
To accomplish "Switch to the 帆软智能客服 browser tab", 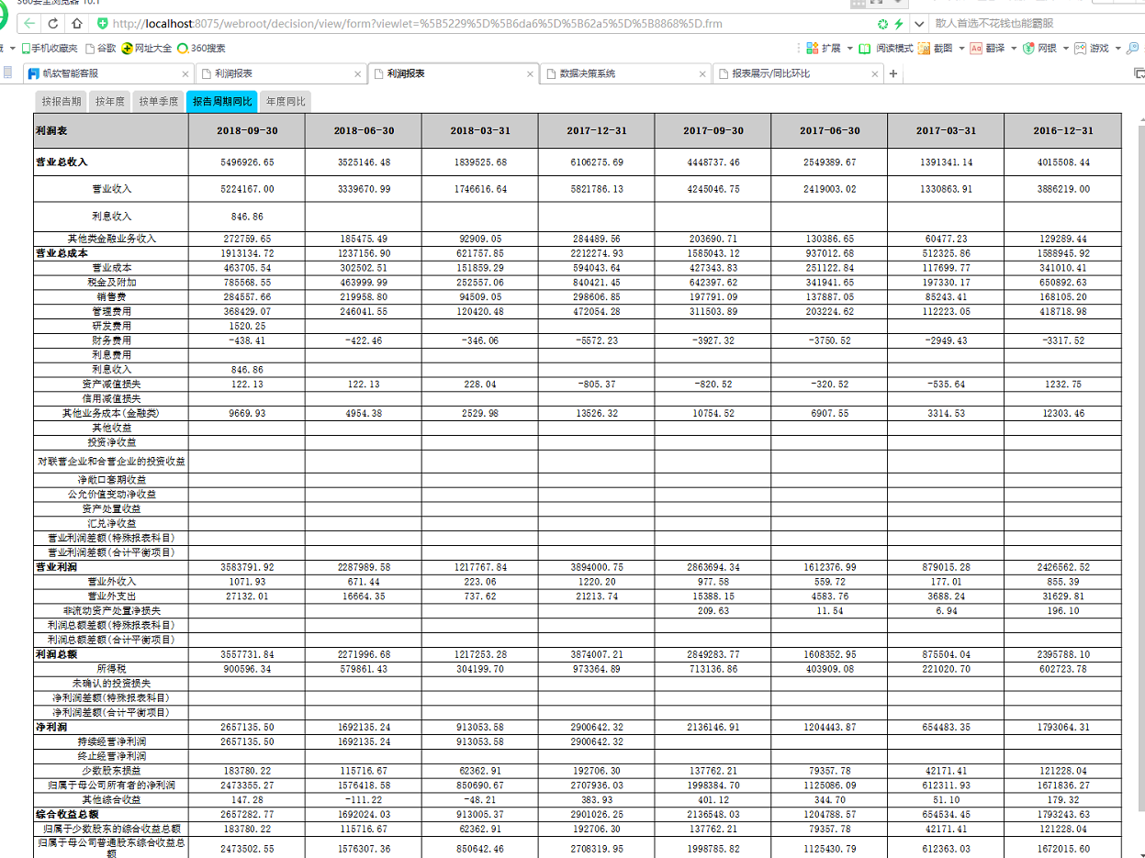I will tap(108, 73).
